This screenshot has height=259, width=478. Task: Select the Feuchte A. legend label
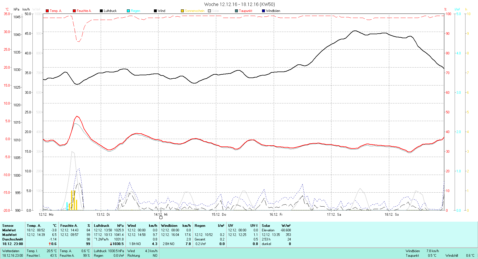84,11
